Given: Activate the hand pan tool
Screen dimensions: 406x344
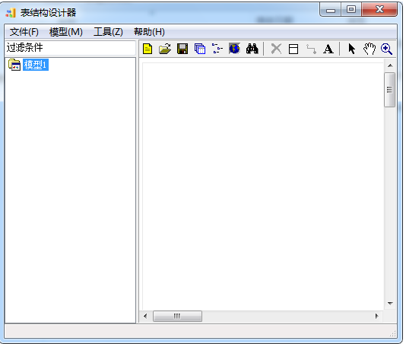Looking at the screenshot, I should tap(370, 49).
